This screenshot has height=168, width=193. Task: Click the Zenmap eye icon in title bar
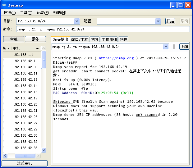coord(4,5)
